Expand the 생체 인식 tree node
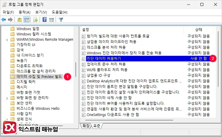 point(7,120)
